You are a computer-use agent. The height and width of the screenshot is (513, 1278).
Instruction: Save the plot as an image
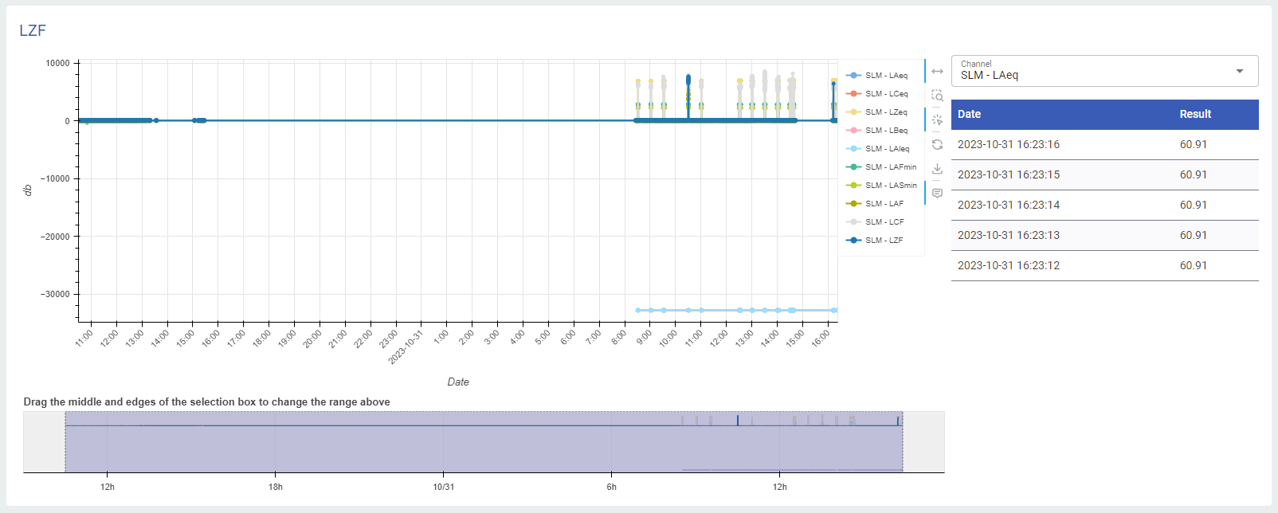(937, 169)
